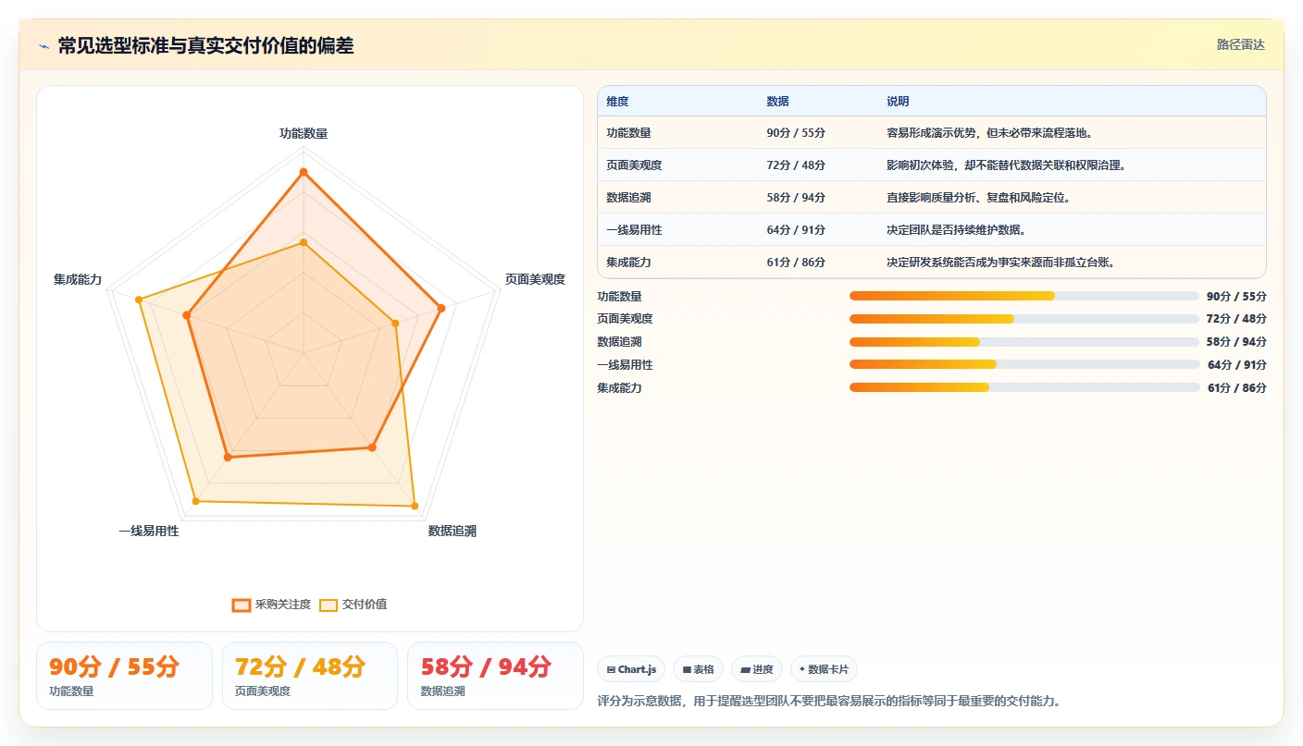
Task: Click the footnote starting with 评分为示意数据
Action: click(828, 702)
